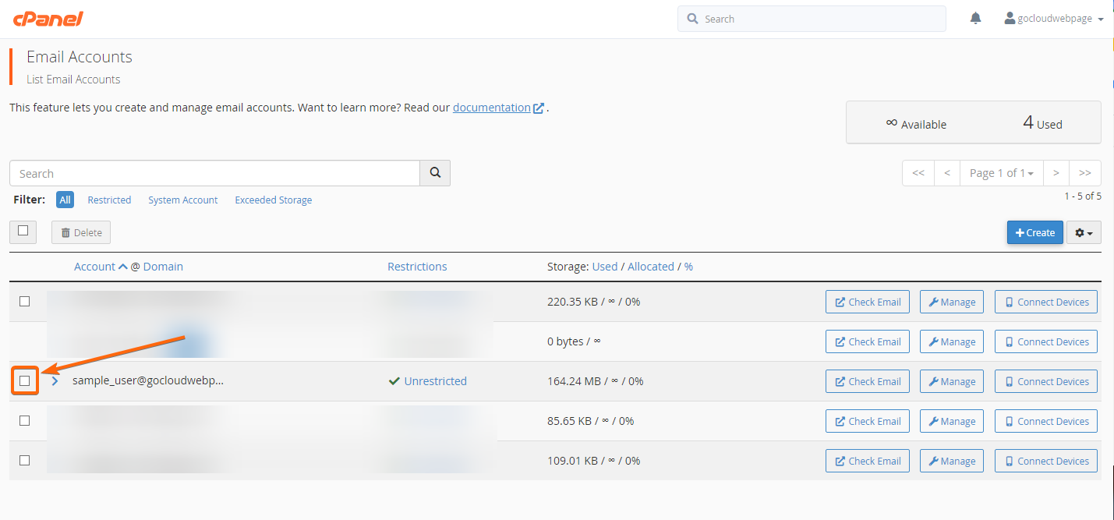Check Email for sample_user account
Viewport: 1114px width, 520px height.
pyautogui.click(x=868, y=381)
